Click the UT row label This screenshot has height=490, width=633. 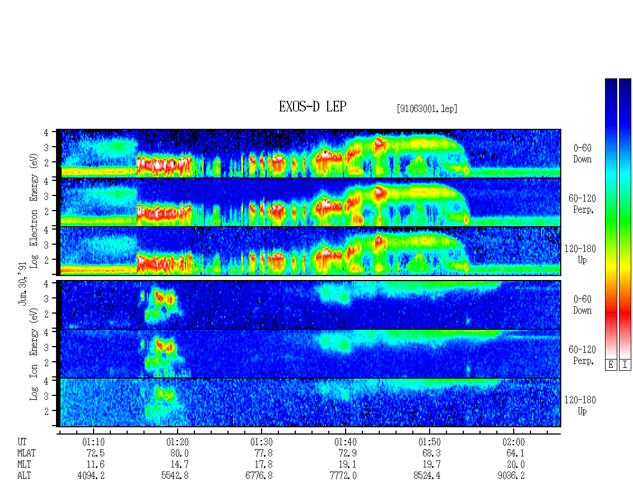[22, 442]
